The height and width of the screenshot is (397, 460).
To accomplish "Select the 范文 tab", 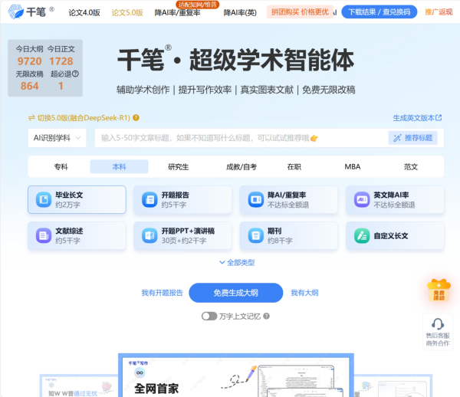I will tap(410, 166).
